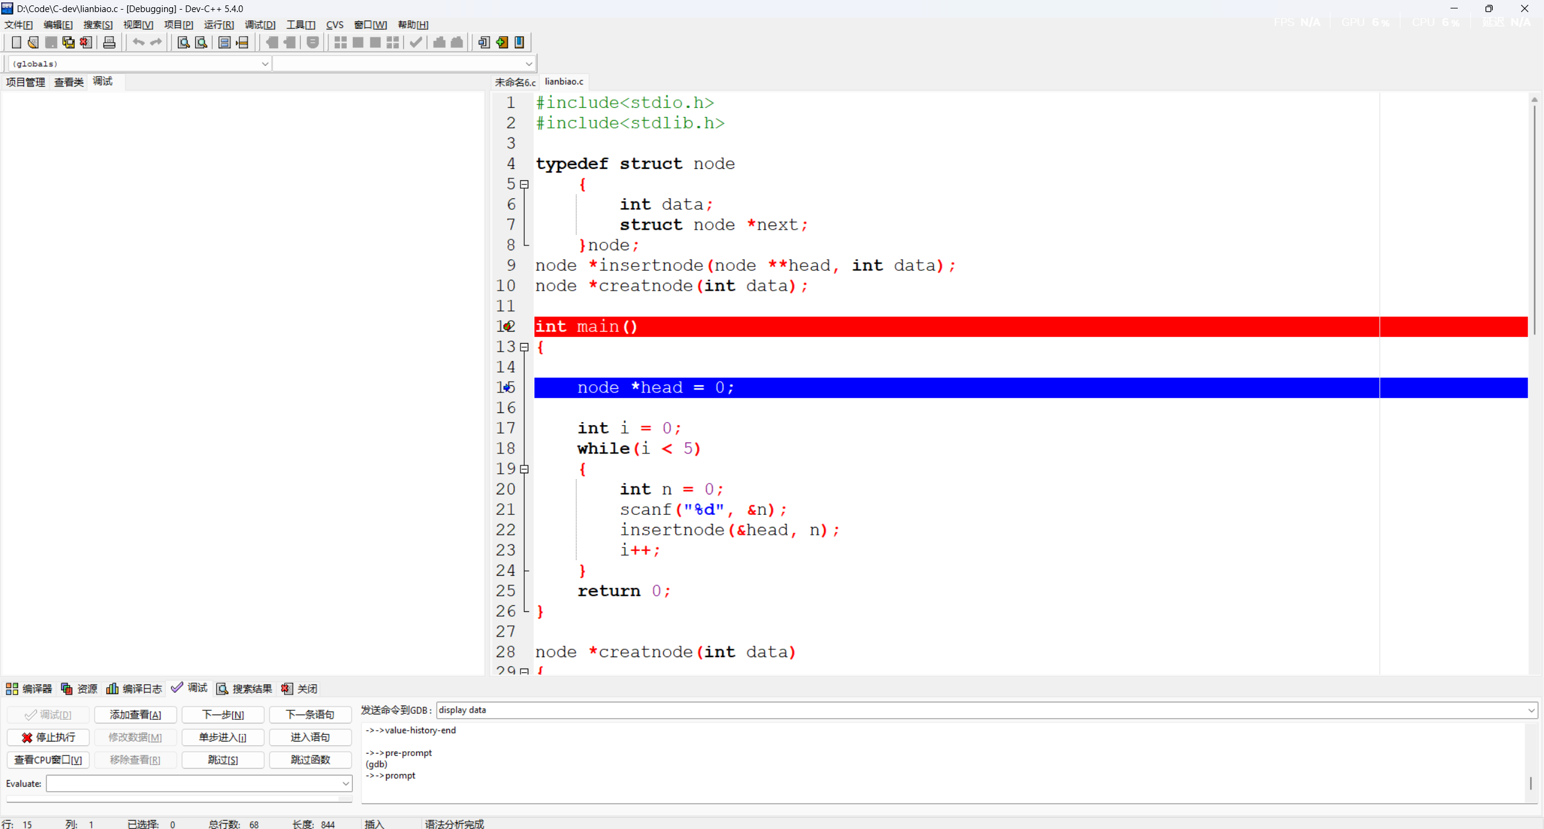
Task: Click the Print toolbar icon
Action: click(x=109, y=42)
